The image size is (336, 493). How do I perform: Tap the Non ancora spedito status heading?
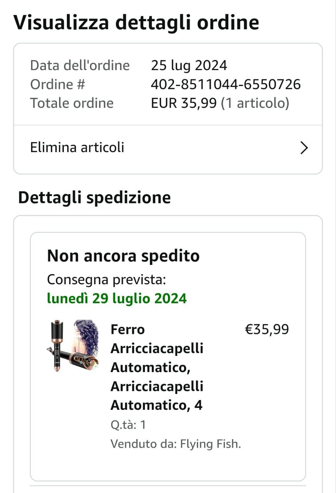point(123,256)
